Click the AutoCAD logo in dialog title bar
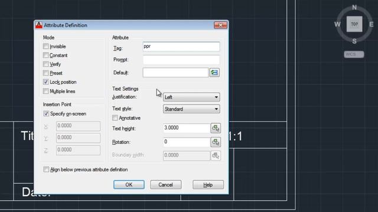Screen dimensions: 378x212 click(x=39, y=25)
